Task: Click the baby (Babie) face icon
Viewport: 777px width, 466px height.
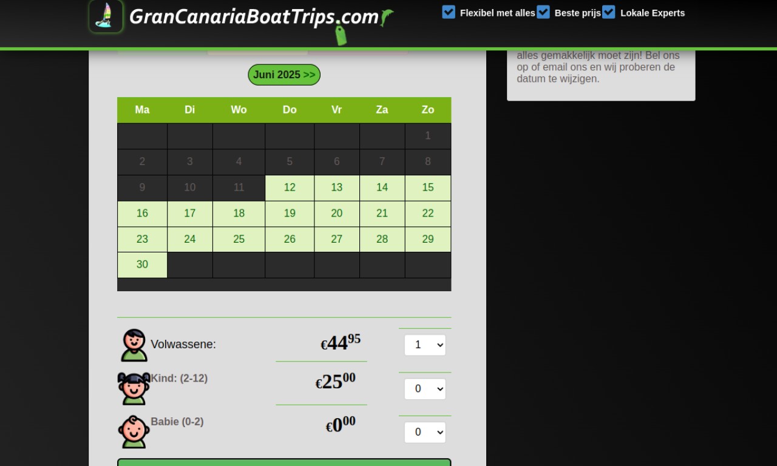Action: pyautogui.click(x=134, y=432)
